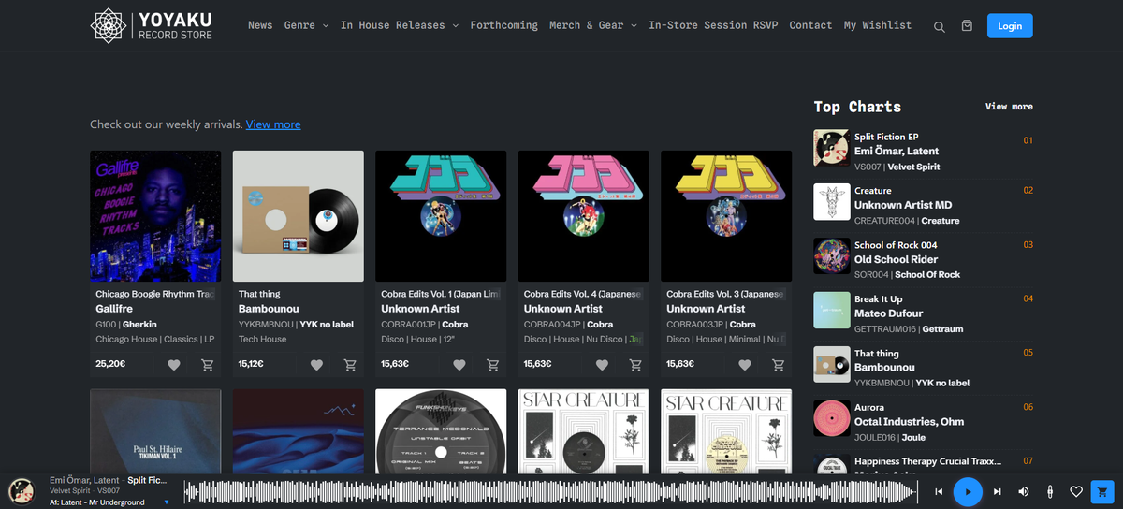The height and width of the screenshot is (509, 1123).
Task: Click the Gettraum label in charts
Action: [942, 329]
